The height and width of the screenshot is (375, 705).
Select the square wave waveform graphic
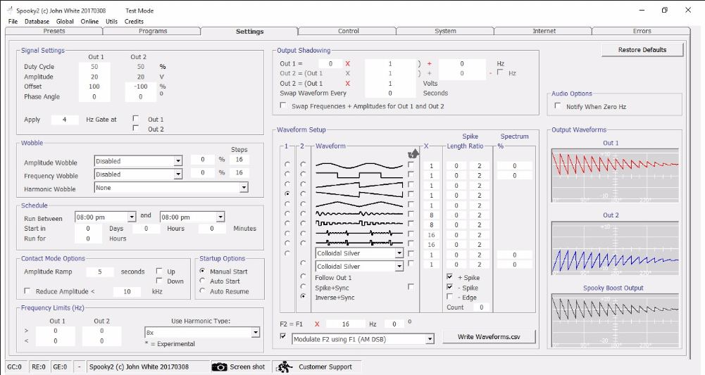click(x=359, y=175)
